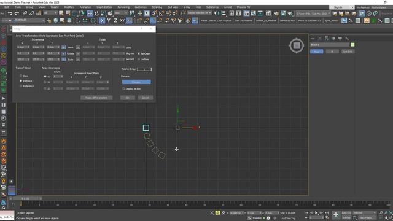Click the green object color swatch

[x=352, y=45]
